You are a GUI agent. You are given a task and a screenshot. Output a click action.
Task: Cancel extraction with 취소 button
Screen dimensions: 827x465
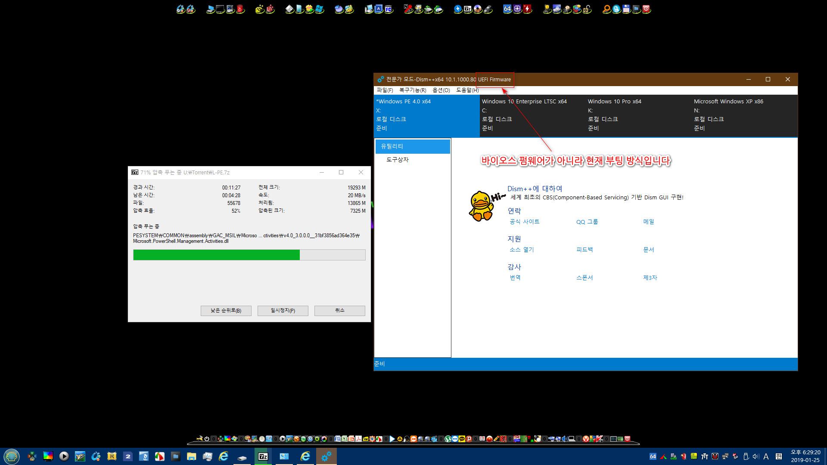[x=339, y=310]
